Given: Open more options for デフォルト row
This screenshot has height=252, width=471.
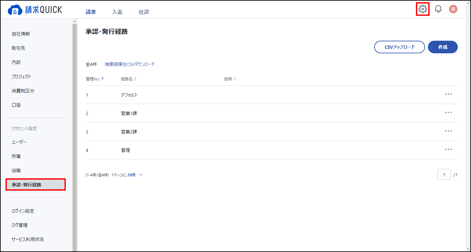Looking at the screenshot, I should click(448, 94).
